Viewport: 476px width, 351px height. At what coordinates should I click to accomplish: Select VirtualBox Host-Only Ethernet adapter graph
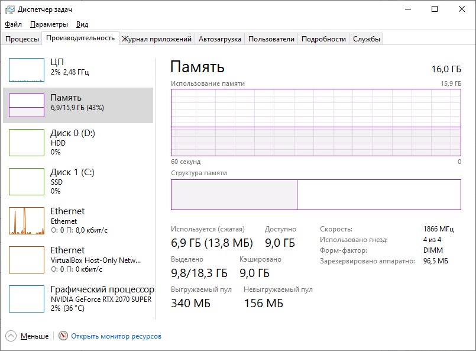(x=27, y=260)
